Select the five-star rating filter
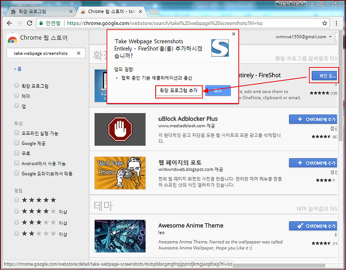346x270 pixels. pos(16,200)
